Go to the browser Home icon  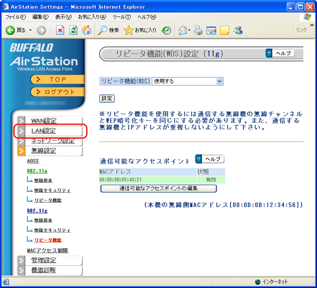click(x=86, y=30)
